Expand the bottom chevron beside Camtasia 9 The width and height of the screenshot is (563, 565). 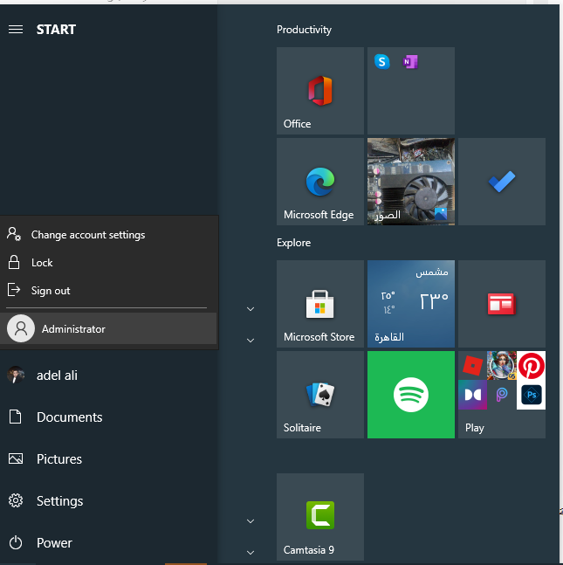tap(251, 553)
